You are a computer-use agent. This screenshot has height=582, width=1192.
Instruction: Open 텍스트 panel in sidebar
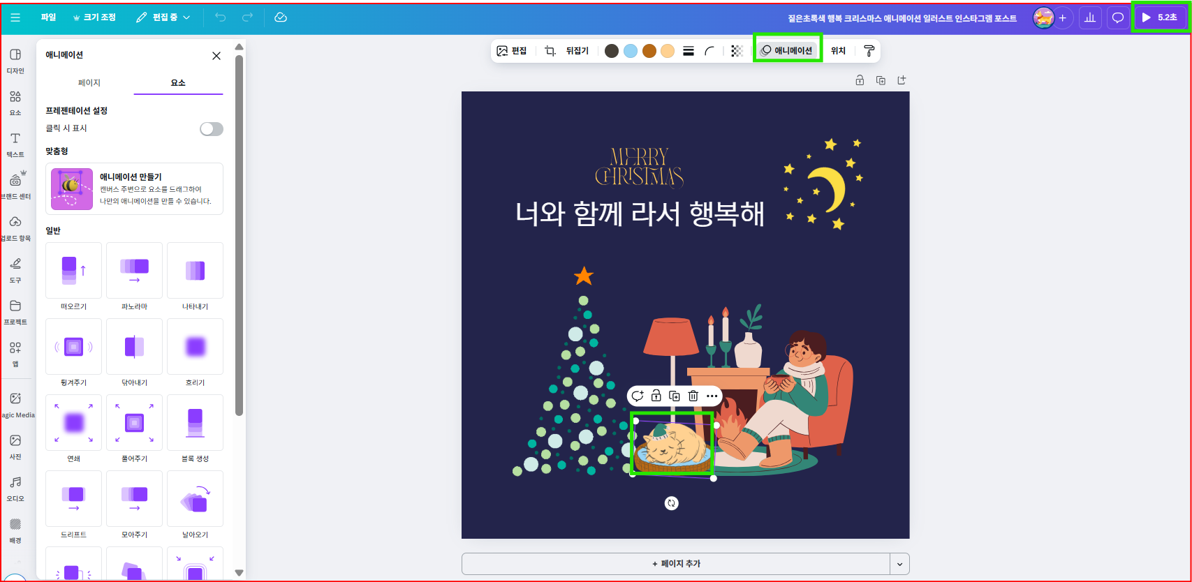(x=15, y=144)
